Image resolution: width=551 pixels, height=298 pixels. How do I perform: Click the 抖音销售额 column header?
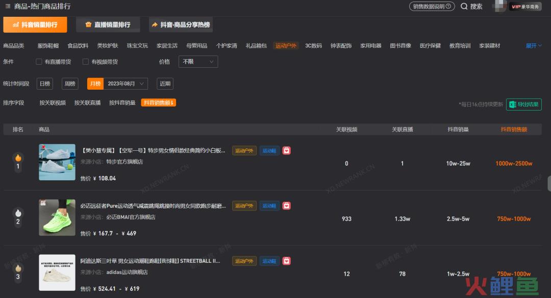click(x=514, y=129)
